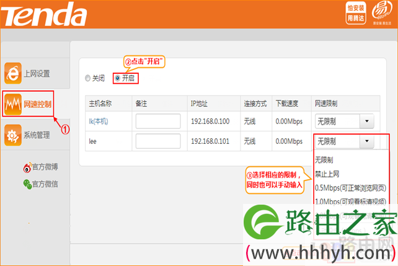Open the 网速控制 menu item
The width and height of the screenshot is (398, 266).
pos(38,104)
